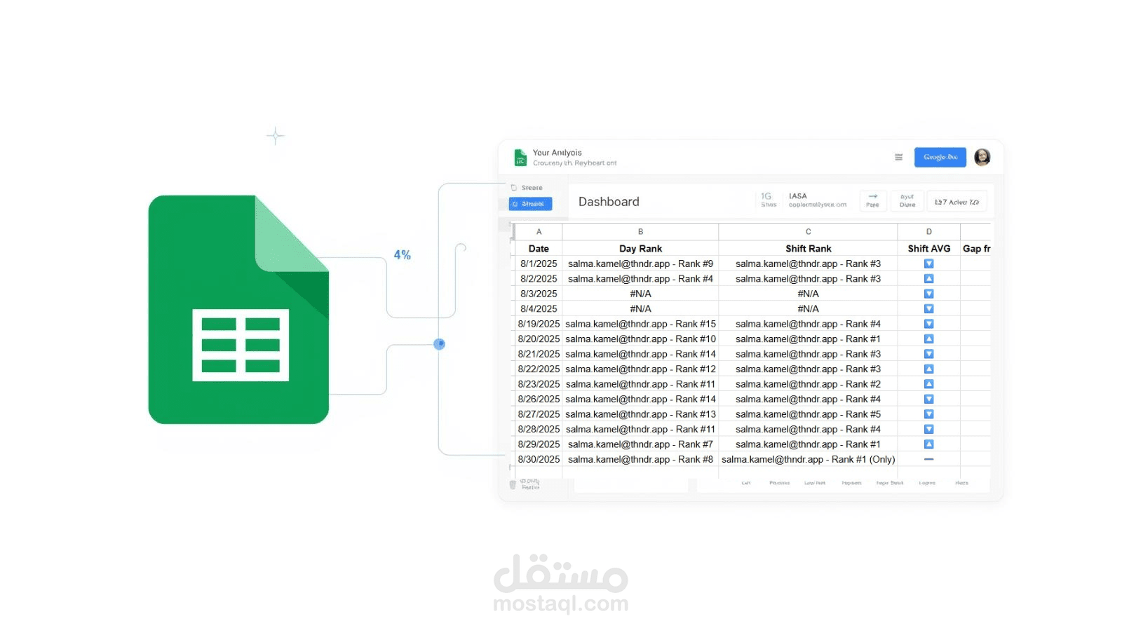Click the up arrow in the 8/23/2025 row
Viewport: 1122px width, 628px height.
928,384
